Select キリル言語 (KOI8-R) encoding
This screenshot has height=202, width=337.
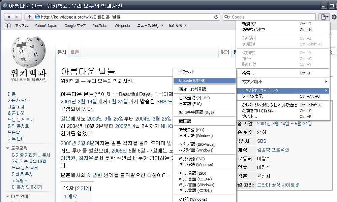click(x=205, y=179)
